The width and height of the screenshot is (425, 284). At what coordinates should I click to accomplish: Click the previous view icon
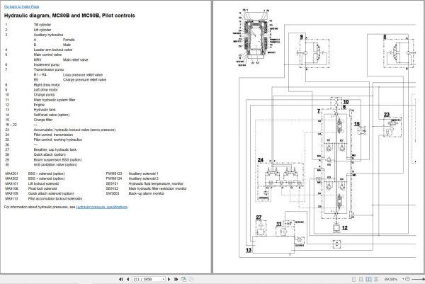[x=183, y=279]
